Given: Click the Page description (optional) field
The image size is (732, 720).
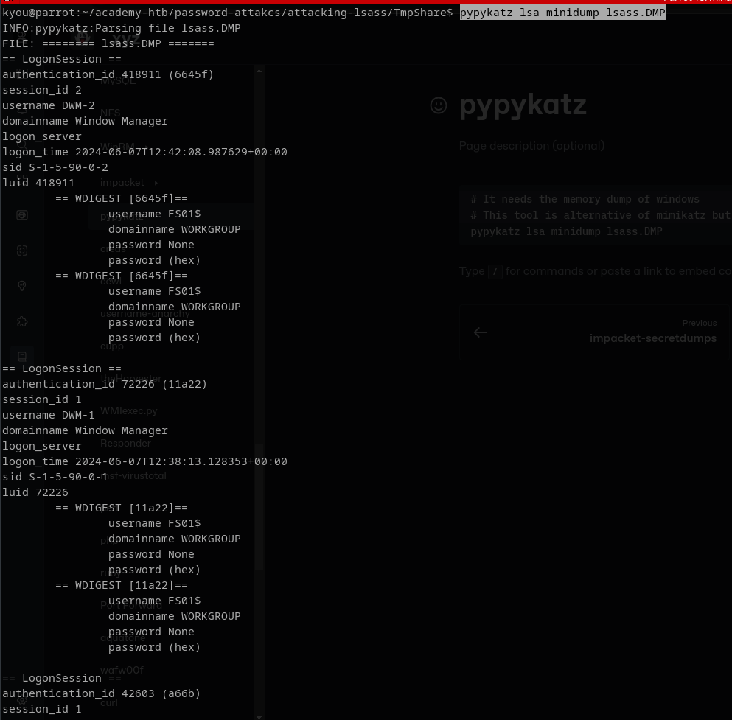Looking at the screenshot, I should point(531,146).
